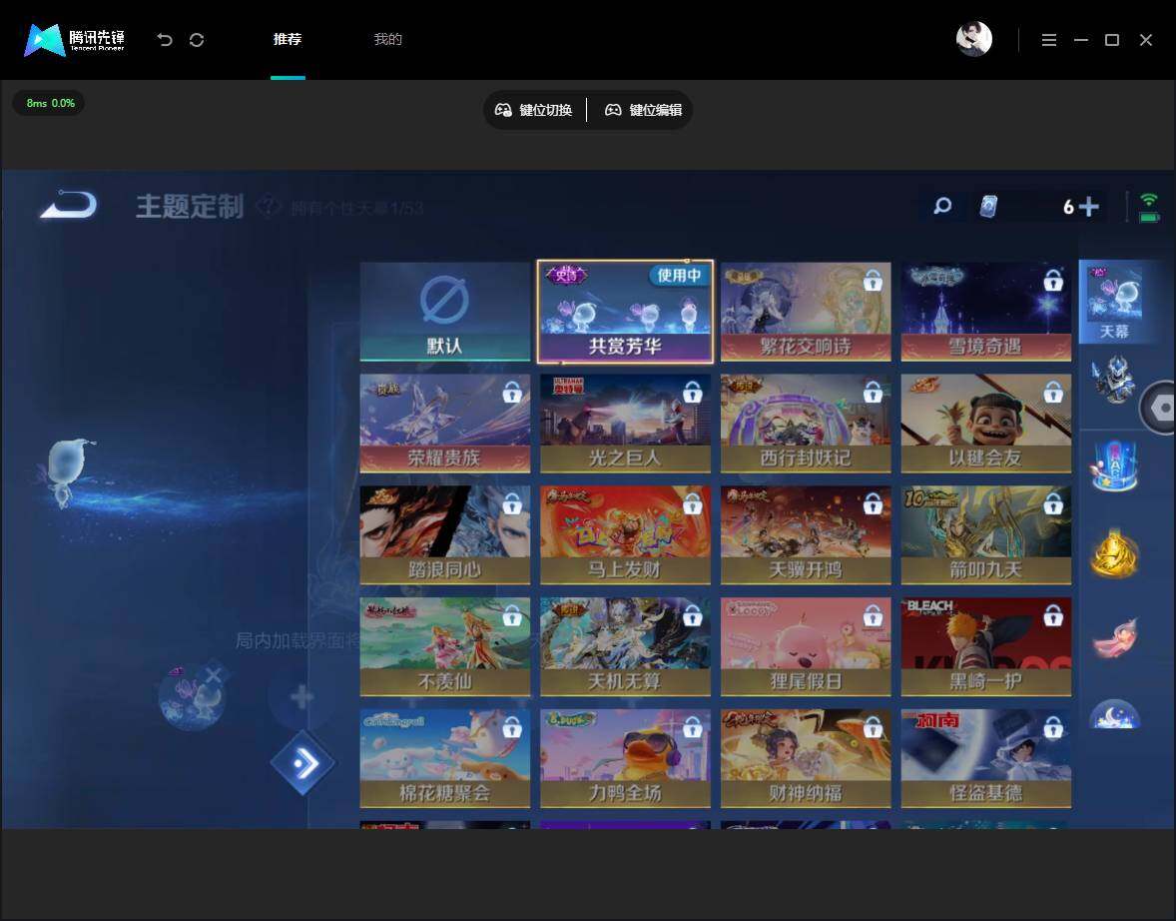The height and width of the screenshot is (921, 1176).
Task: Select the 踏浪同心 theme card
Action: click(x=445, y=534)
